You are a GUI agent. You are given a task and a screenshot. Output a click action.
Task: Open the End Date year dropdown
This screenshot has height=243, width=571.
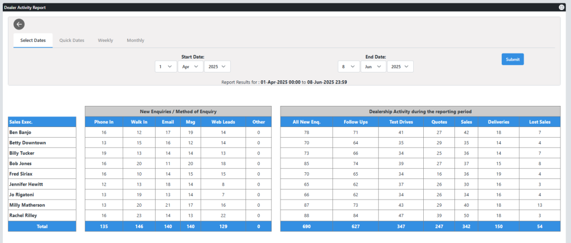coord(400,67)
